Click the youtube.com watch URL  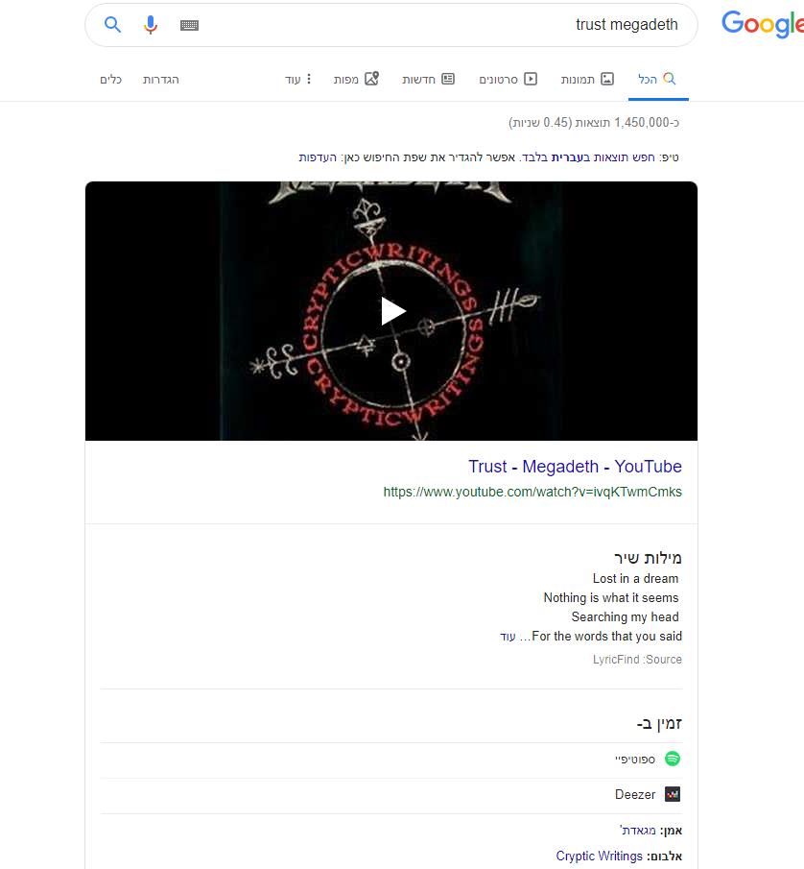pos(532,493)
